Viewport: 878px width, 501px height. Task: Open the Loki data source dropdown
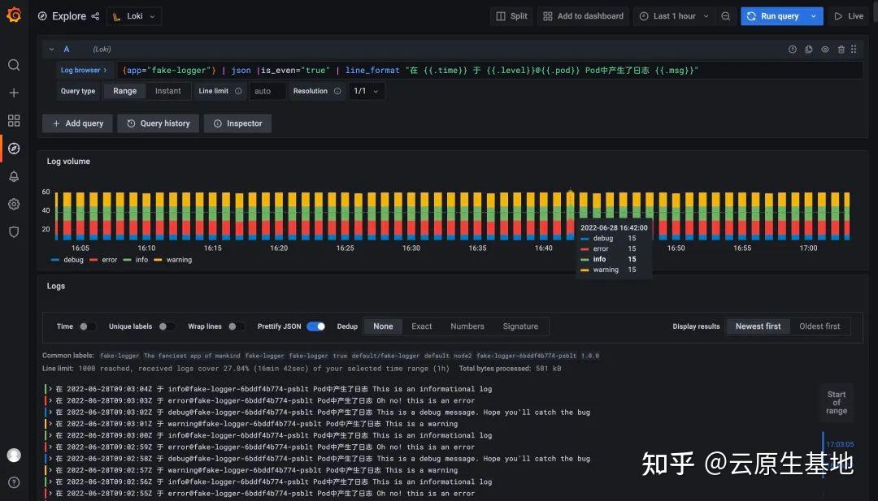click(133, 15)
